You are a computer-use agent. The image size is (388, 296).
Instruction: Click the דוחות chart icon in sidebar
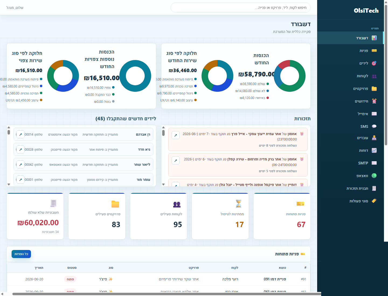pyautogui.click(x=374, y=150)
